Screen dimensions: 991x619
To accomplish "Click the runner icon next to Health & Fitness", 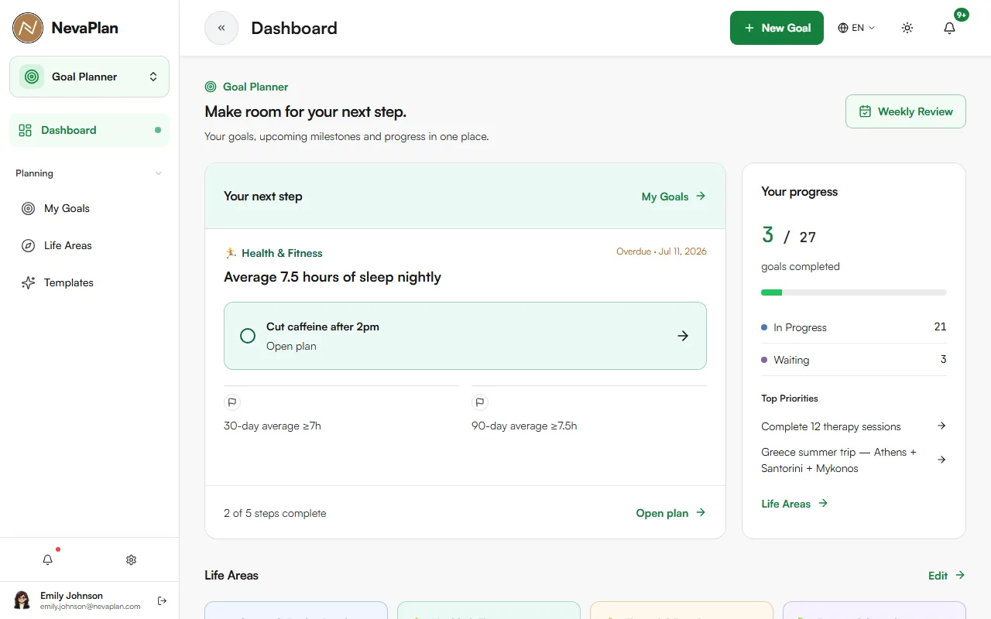I will pos(231,253).
